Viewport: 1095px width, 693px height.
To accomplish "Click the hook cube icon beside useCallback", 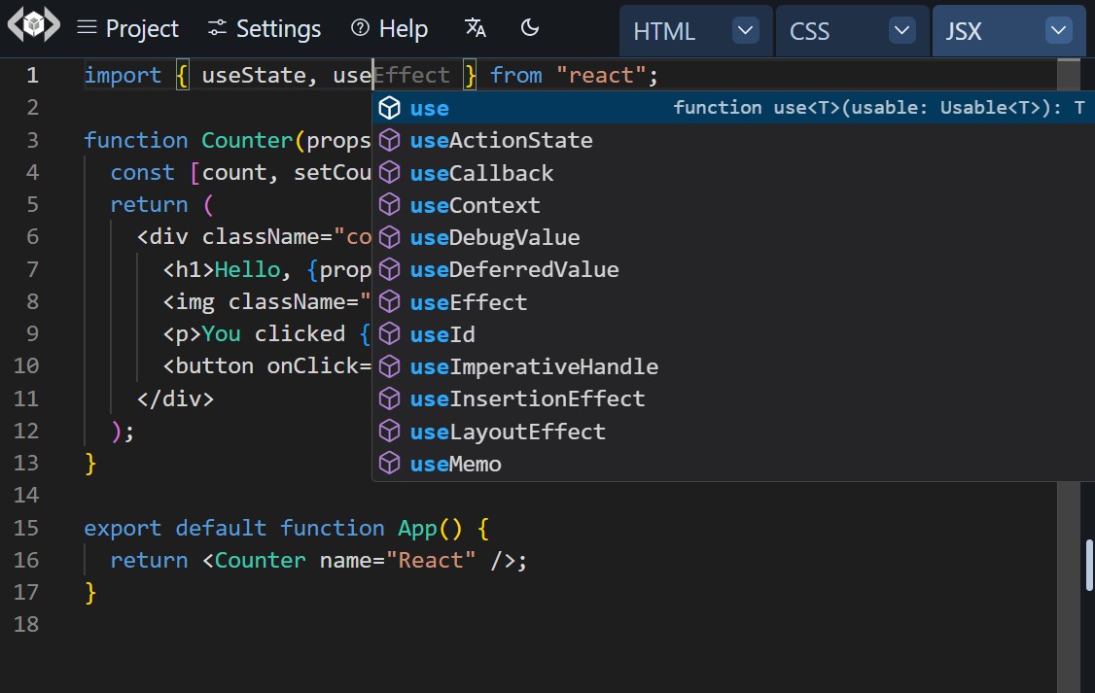I will [x=390, y=172].
